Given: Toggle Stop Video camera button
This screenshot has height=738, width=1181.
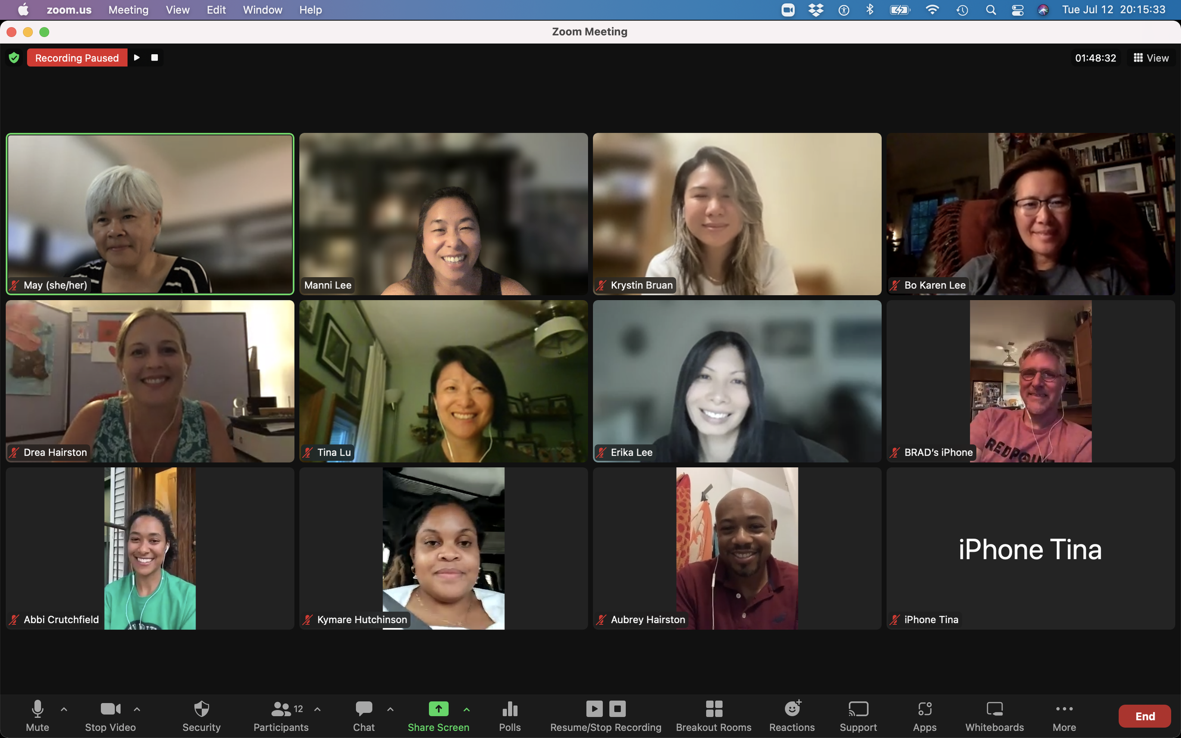Looking at the screenshot, I should coord(111,709).
